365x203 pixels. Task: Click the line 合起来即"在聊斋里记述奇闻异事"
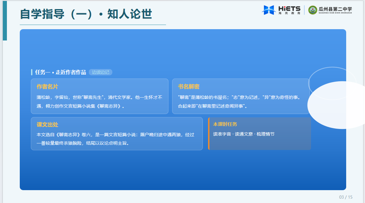point(212,106)
